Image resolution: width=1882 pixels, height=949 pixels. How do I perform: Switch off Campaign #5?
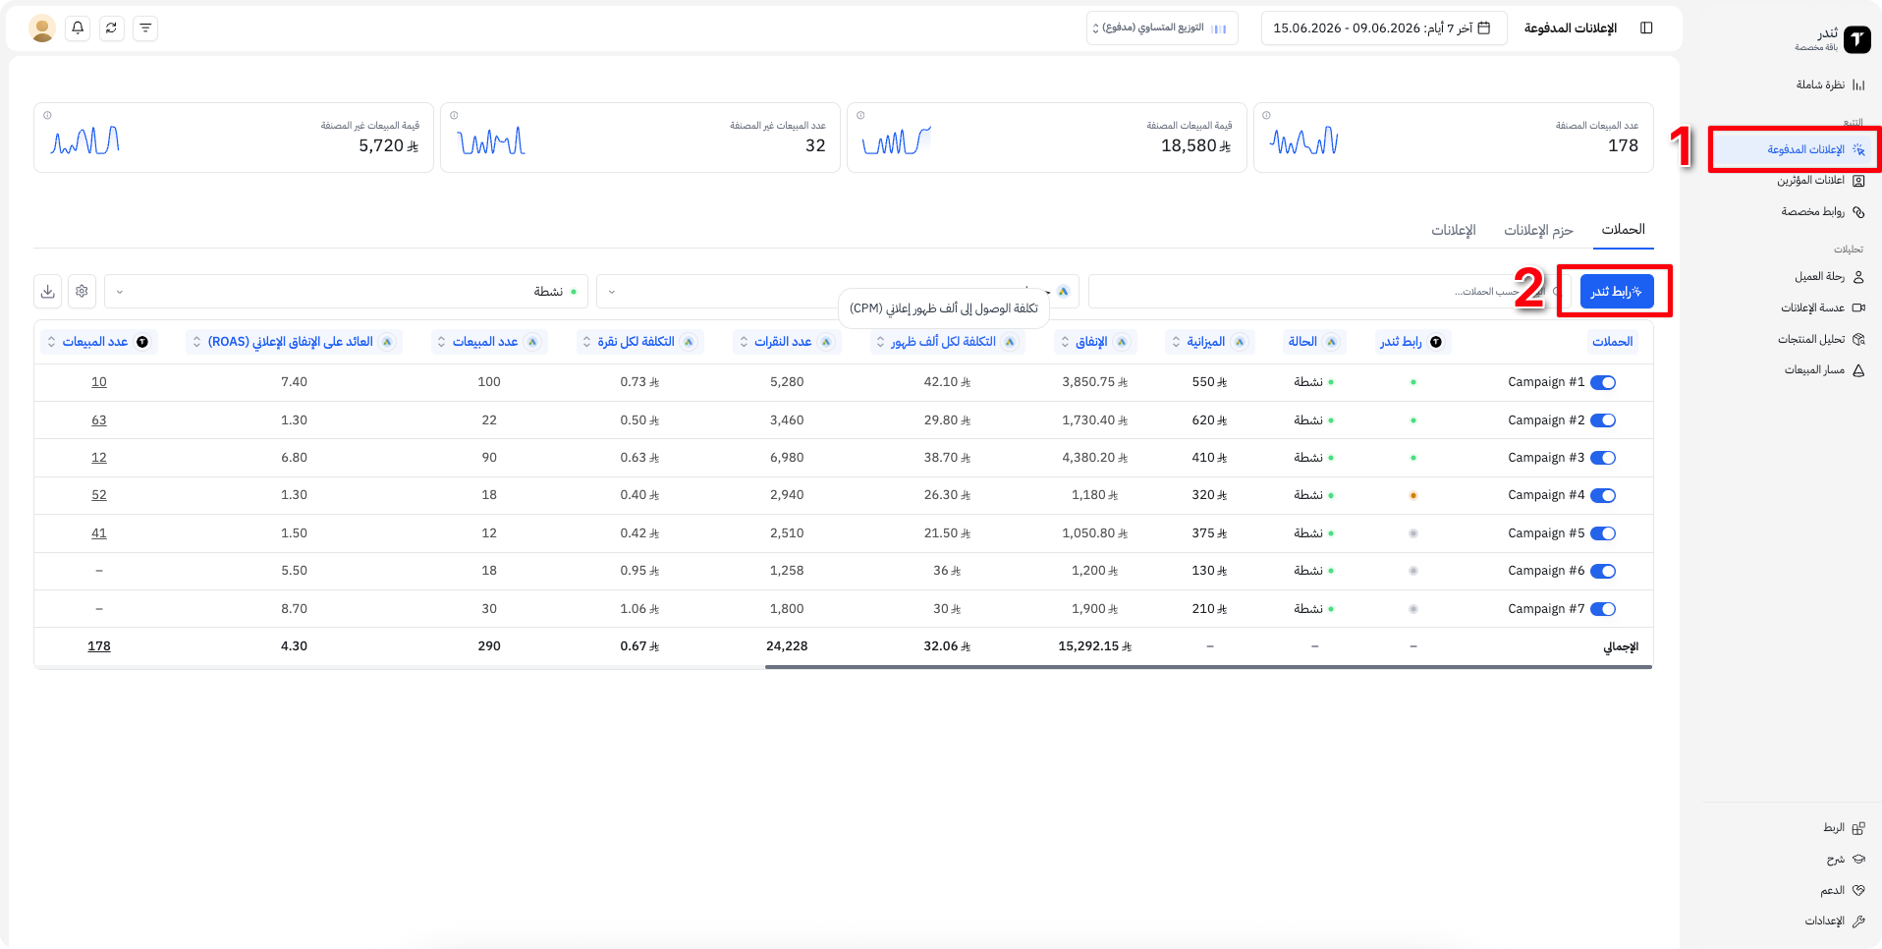point(1603,533)
